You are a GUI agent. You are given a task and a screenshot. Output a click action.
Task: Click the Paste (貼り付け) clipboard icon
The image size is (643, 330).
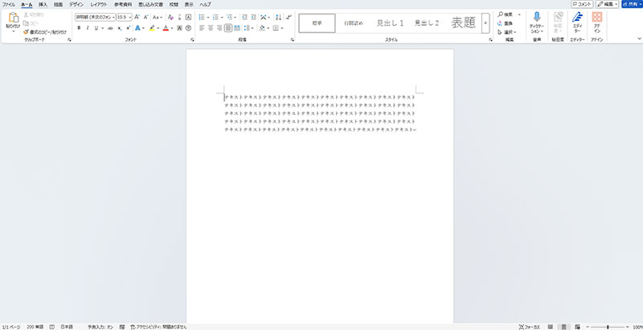coord(13,18)
